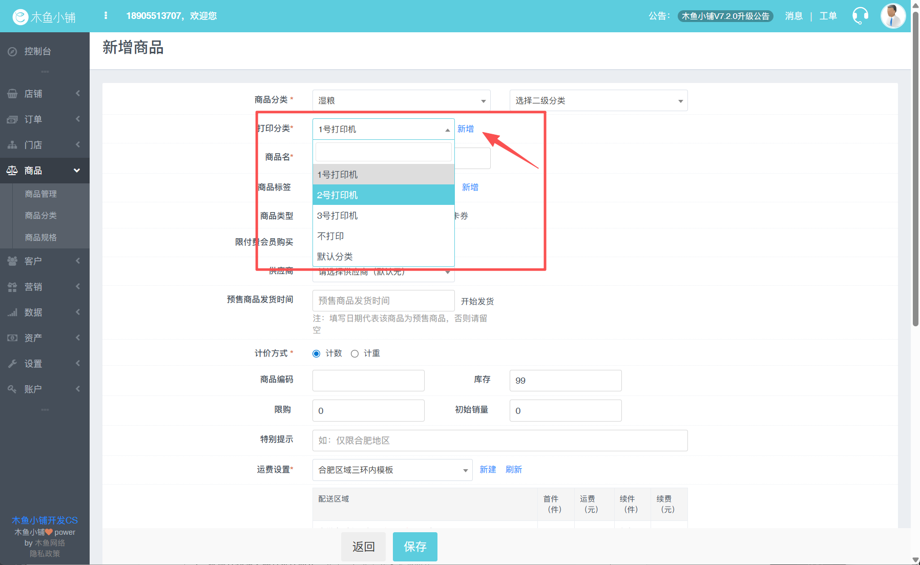Click the 数据 chart icon in sidebar
The height and width of the screenshot is (565, 920).
click(12, 312)
